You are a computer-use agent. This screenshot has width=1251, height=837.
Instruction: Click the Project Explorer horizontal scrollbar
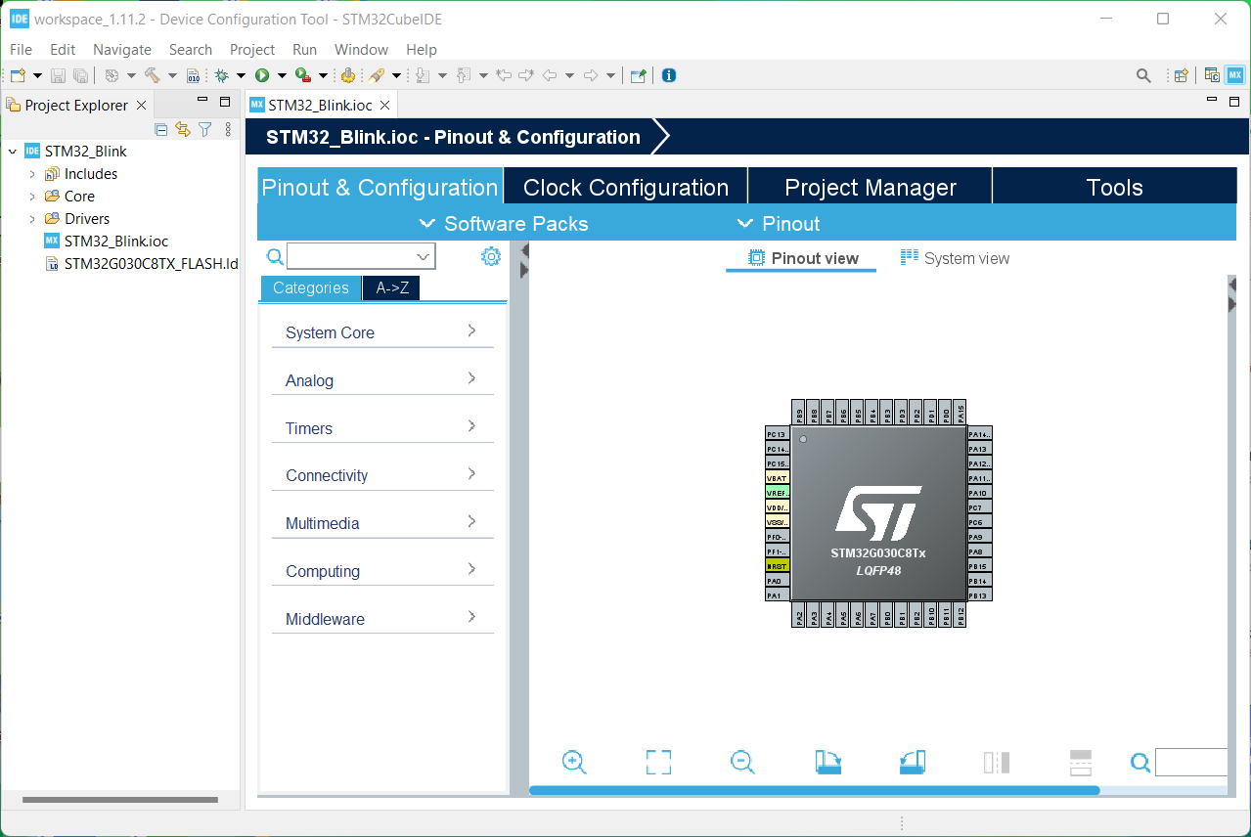[120, 800]
